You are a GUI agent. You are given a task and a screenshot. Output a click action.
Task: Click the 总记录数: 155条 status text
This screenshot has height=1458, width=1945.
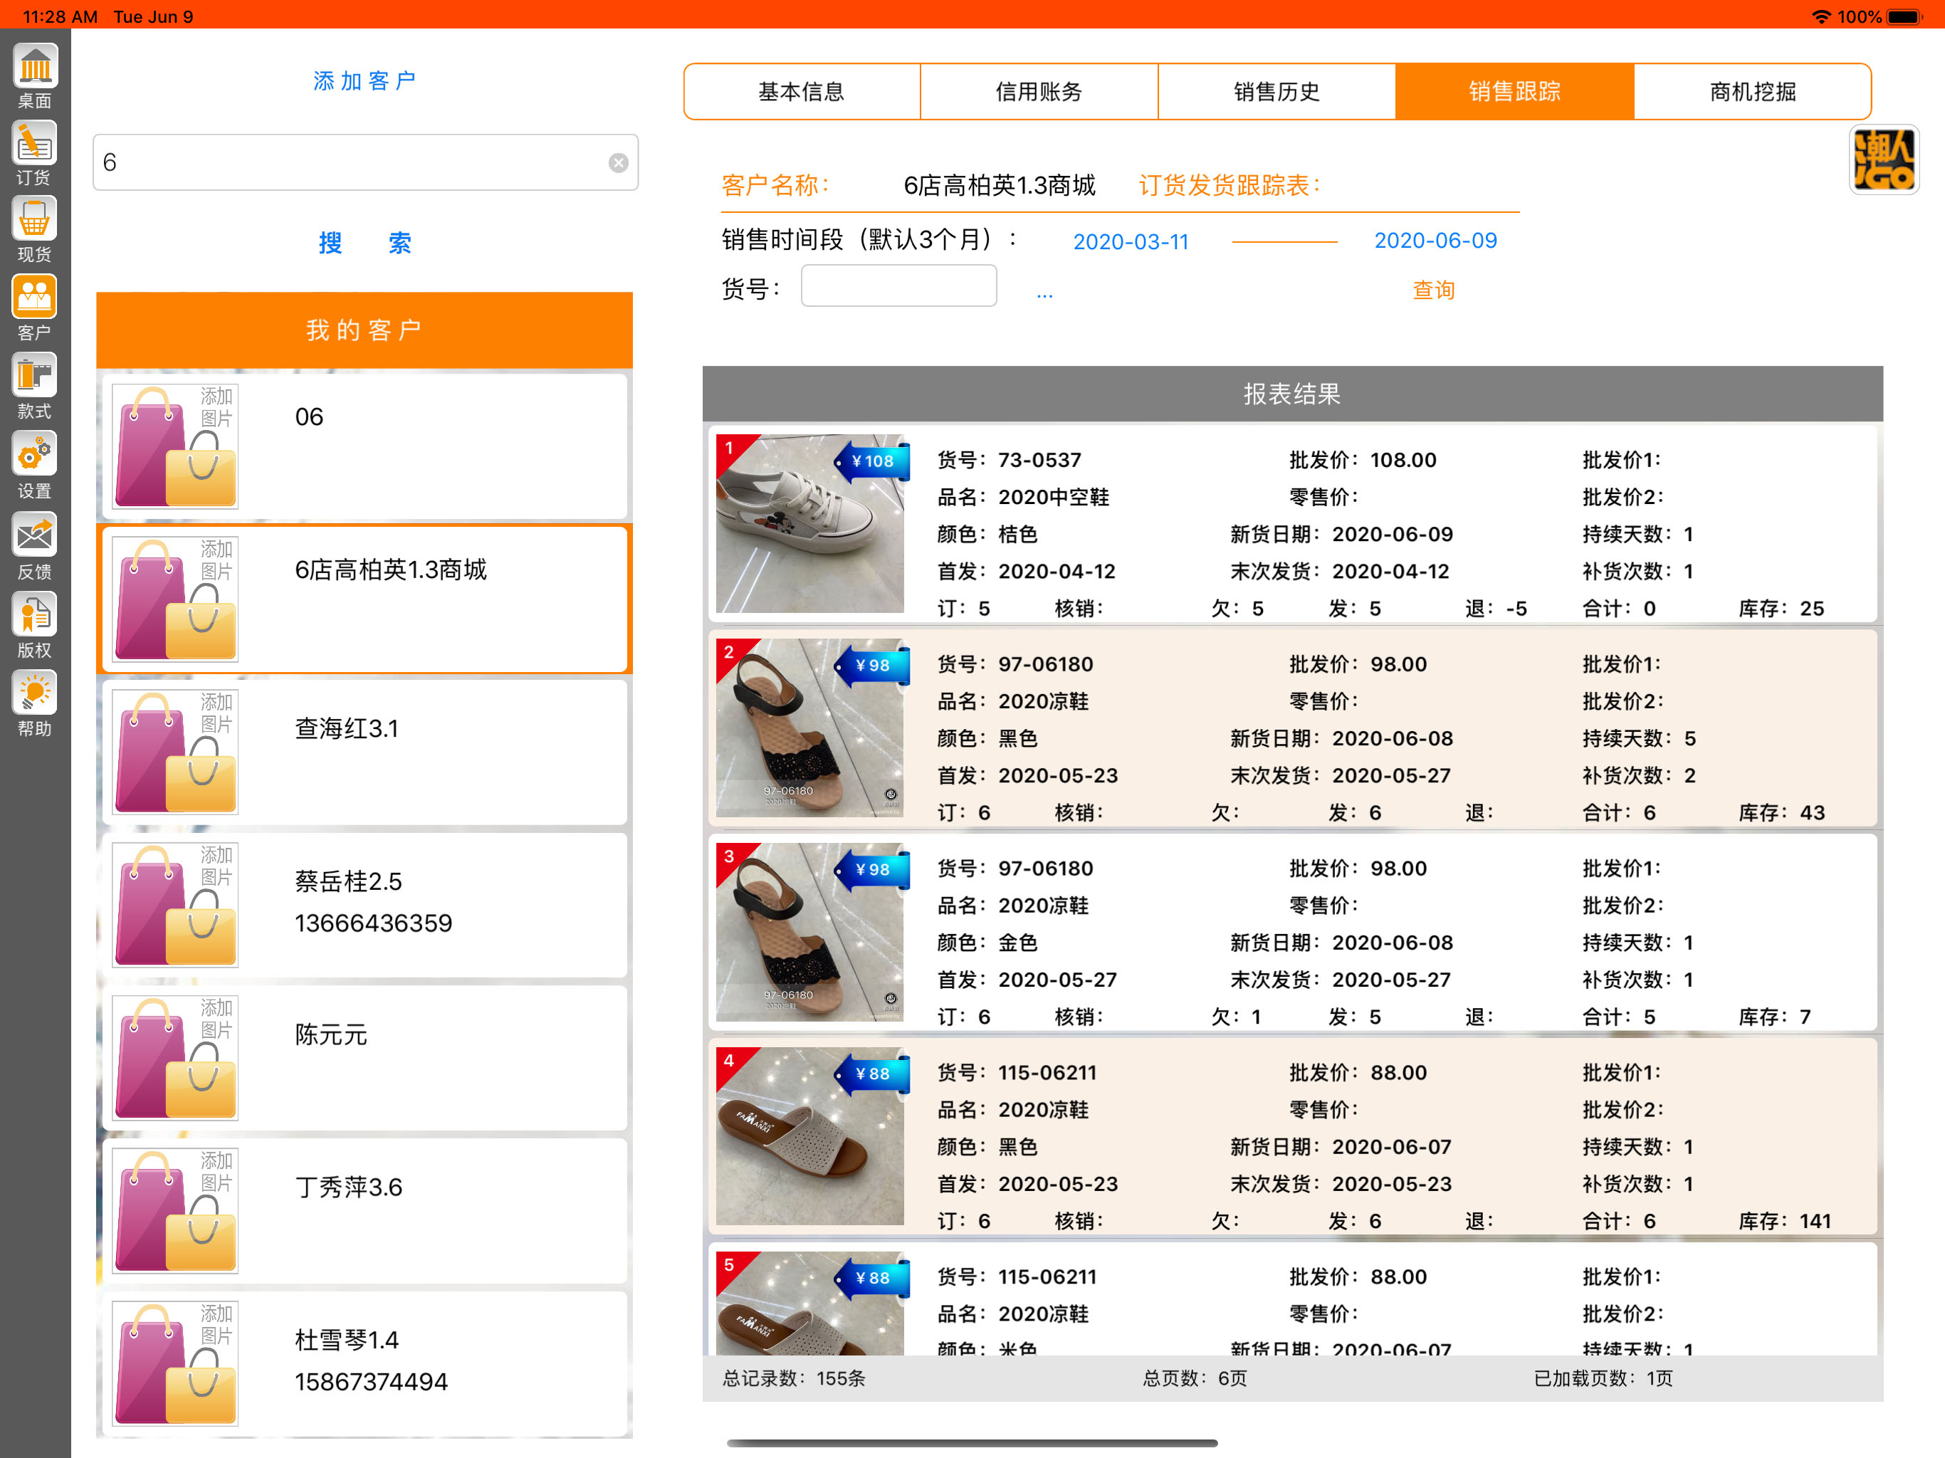pyautogui.click(x=794, y=1378)
